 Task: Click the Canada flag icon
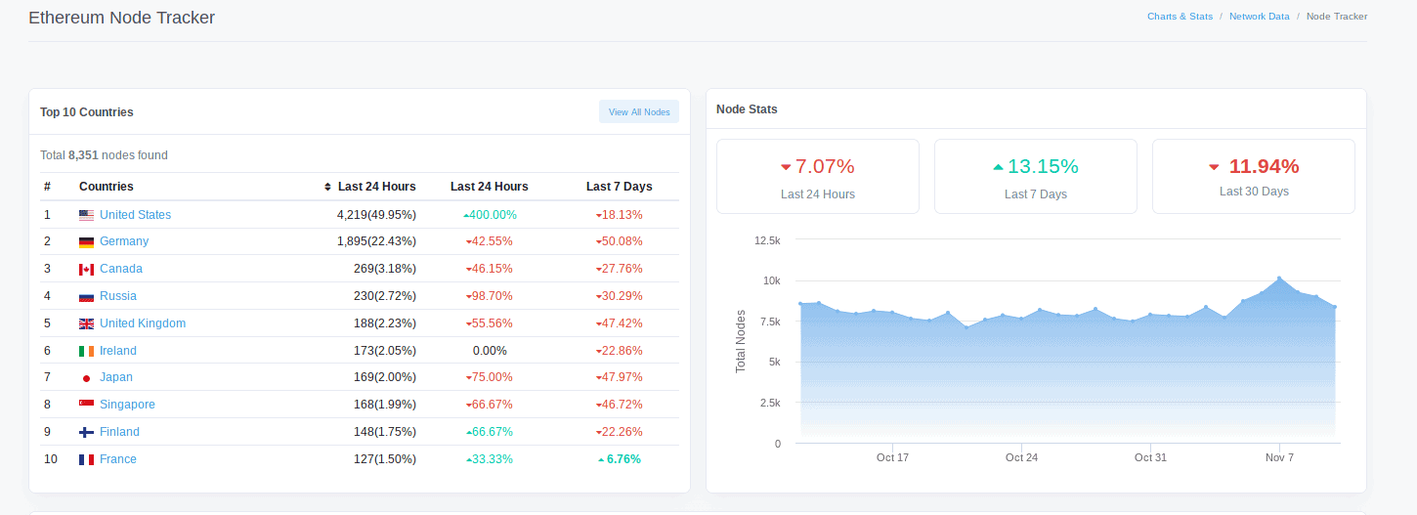point(86,269)
